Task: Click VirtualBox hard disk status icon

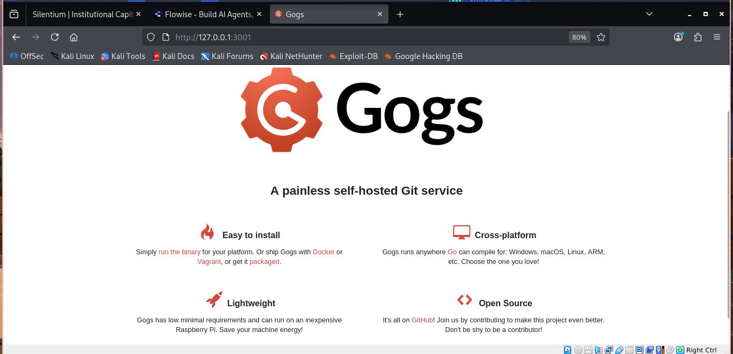Action: pyautogui.click(x=567, y=350)
